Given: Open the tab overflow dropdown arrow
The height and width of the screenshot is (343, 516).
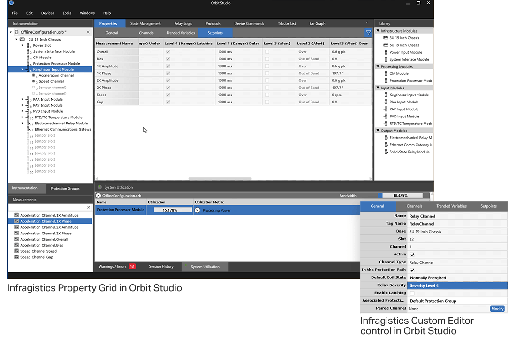Looking at the screenshot, I should [367, 22].
